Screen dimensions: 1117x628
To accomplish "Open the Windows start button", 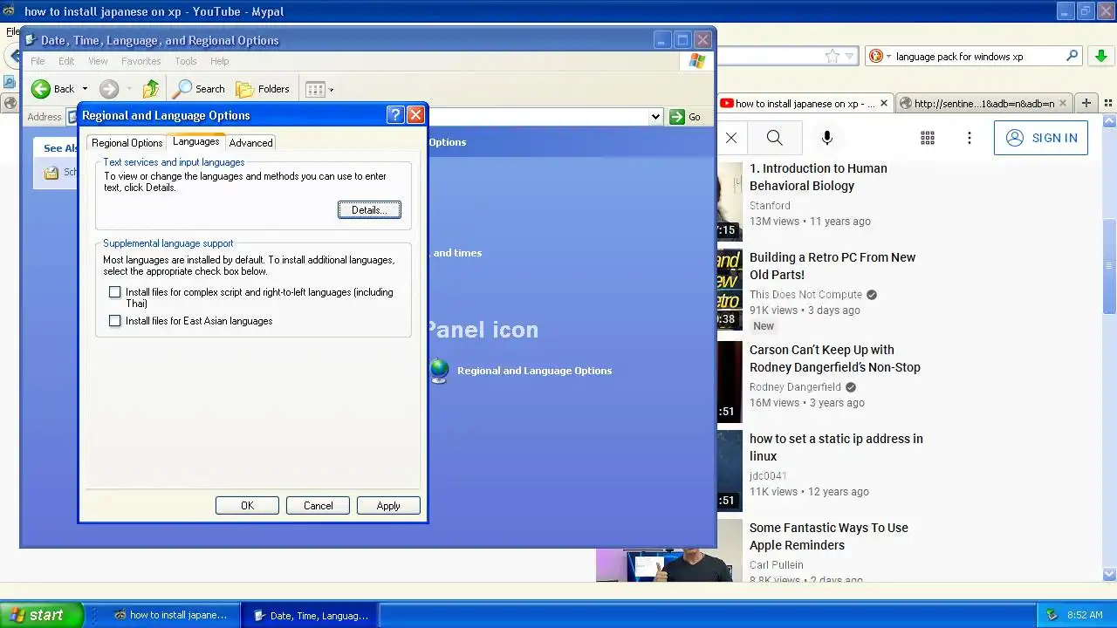I will point(41,615).
